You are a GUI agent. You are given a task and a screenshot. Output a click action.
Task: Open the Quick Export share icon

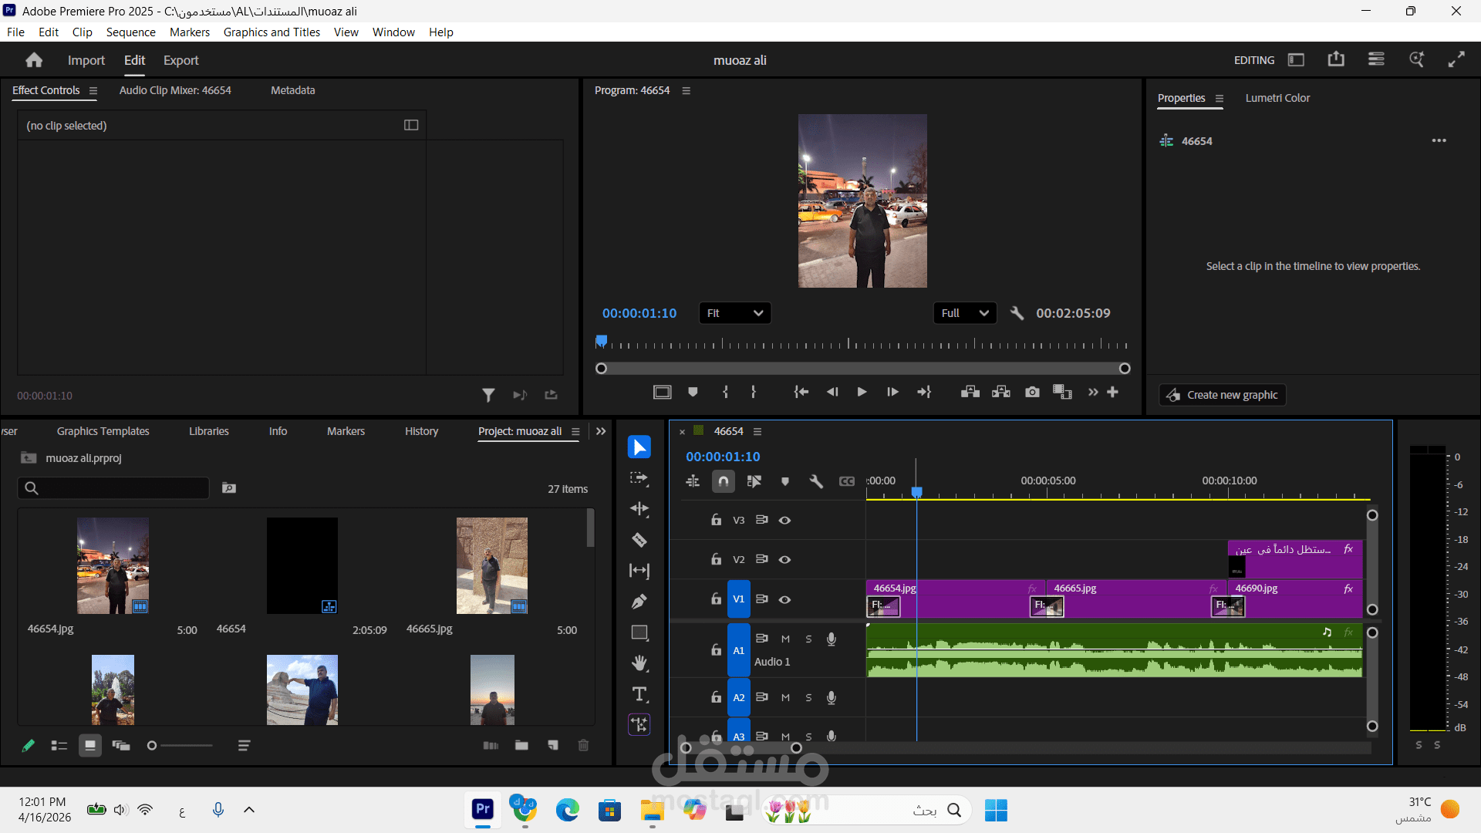[1336, 59]
